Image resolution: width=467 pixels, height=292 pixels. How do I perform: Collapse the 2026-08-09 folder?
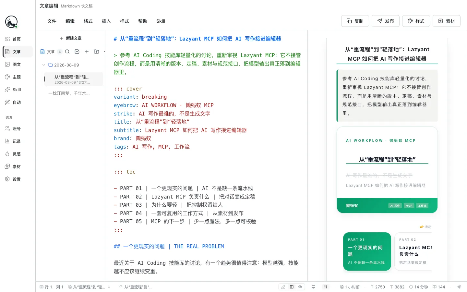(x=44, y=65)
